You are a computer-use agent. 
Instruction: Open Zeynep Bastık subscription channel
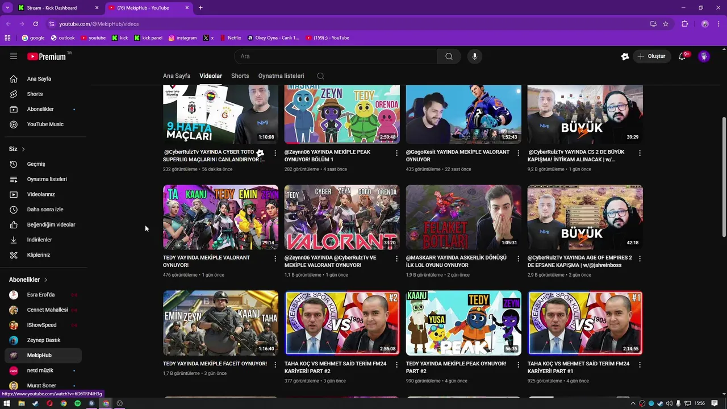[x=43, y=340]
